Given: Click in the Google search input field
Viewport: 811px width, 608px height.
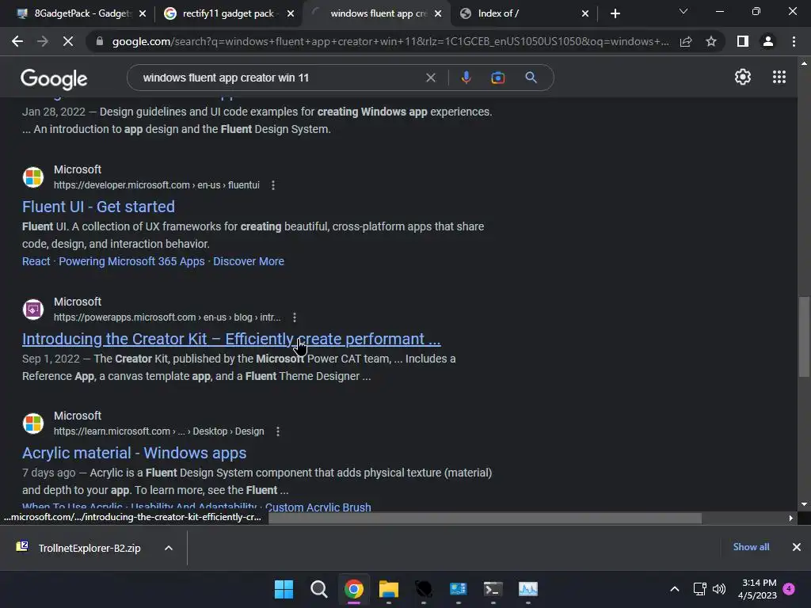Looking at the screenshot, I should (280, 78).
